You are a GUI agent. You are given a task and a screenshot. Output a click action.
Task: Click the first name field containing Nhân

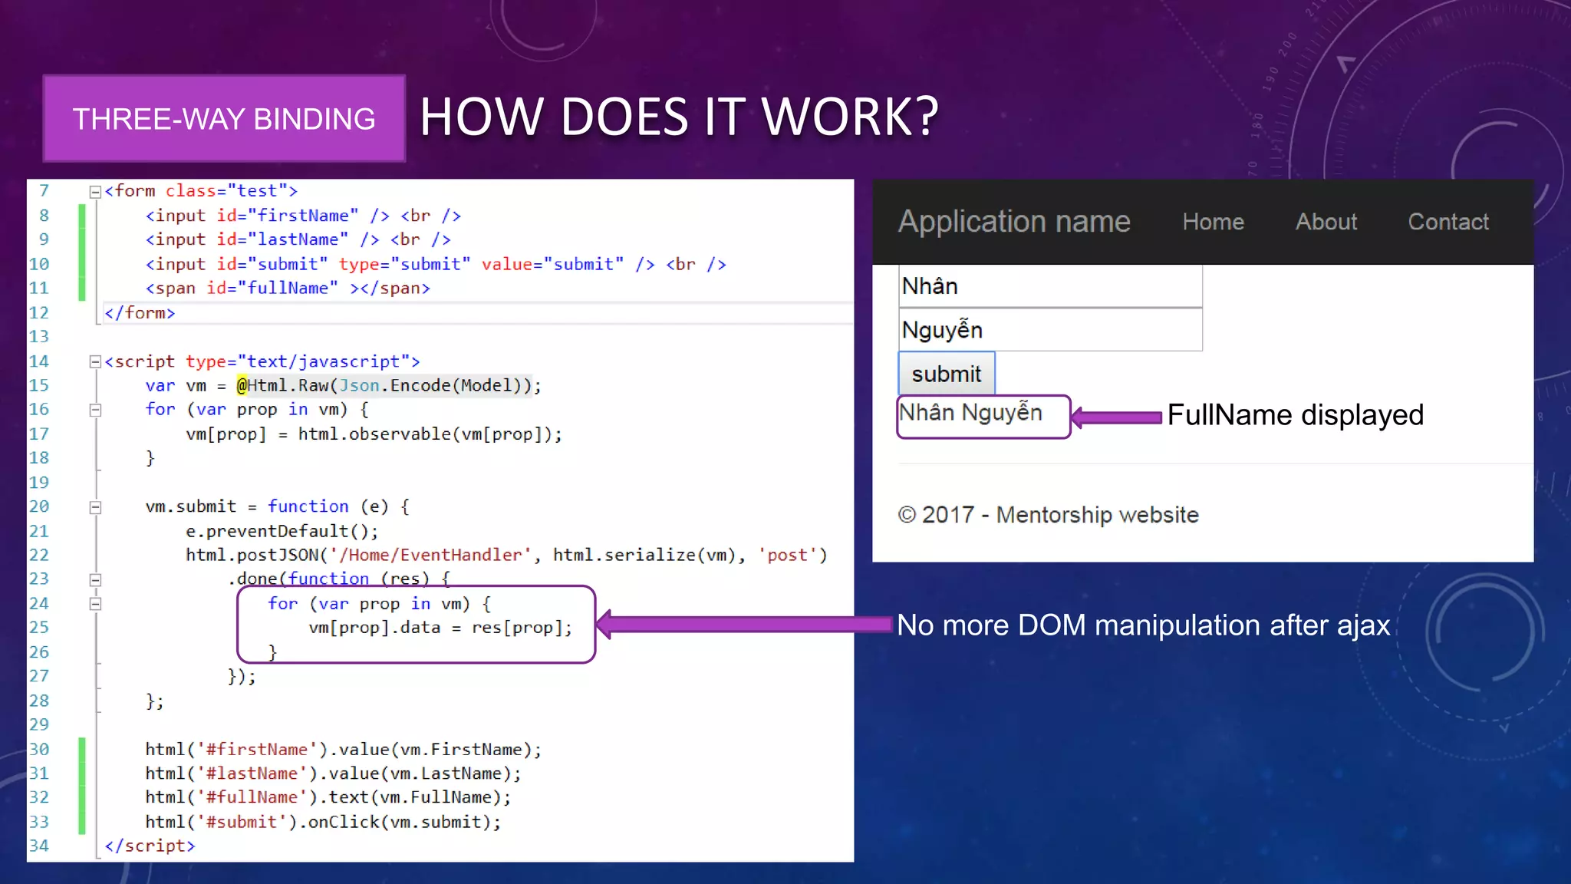tap(1050, 286)
